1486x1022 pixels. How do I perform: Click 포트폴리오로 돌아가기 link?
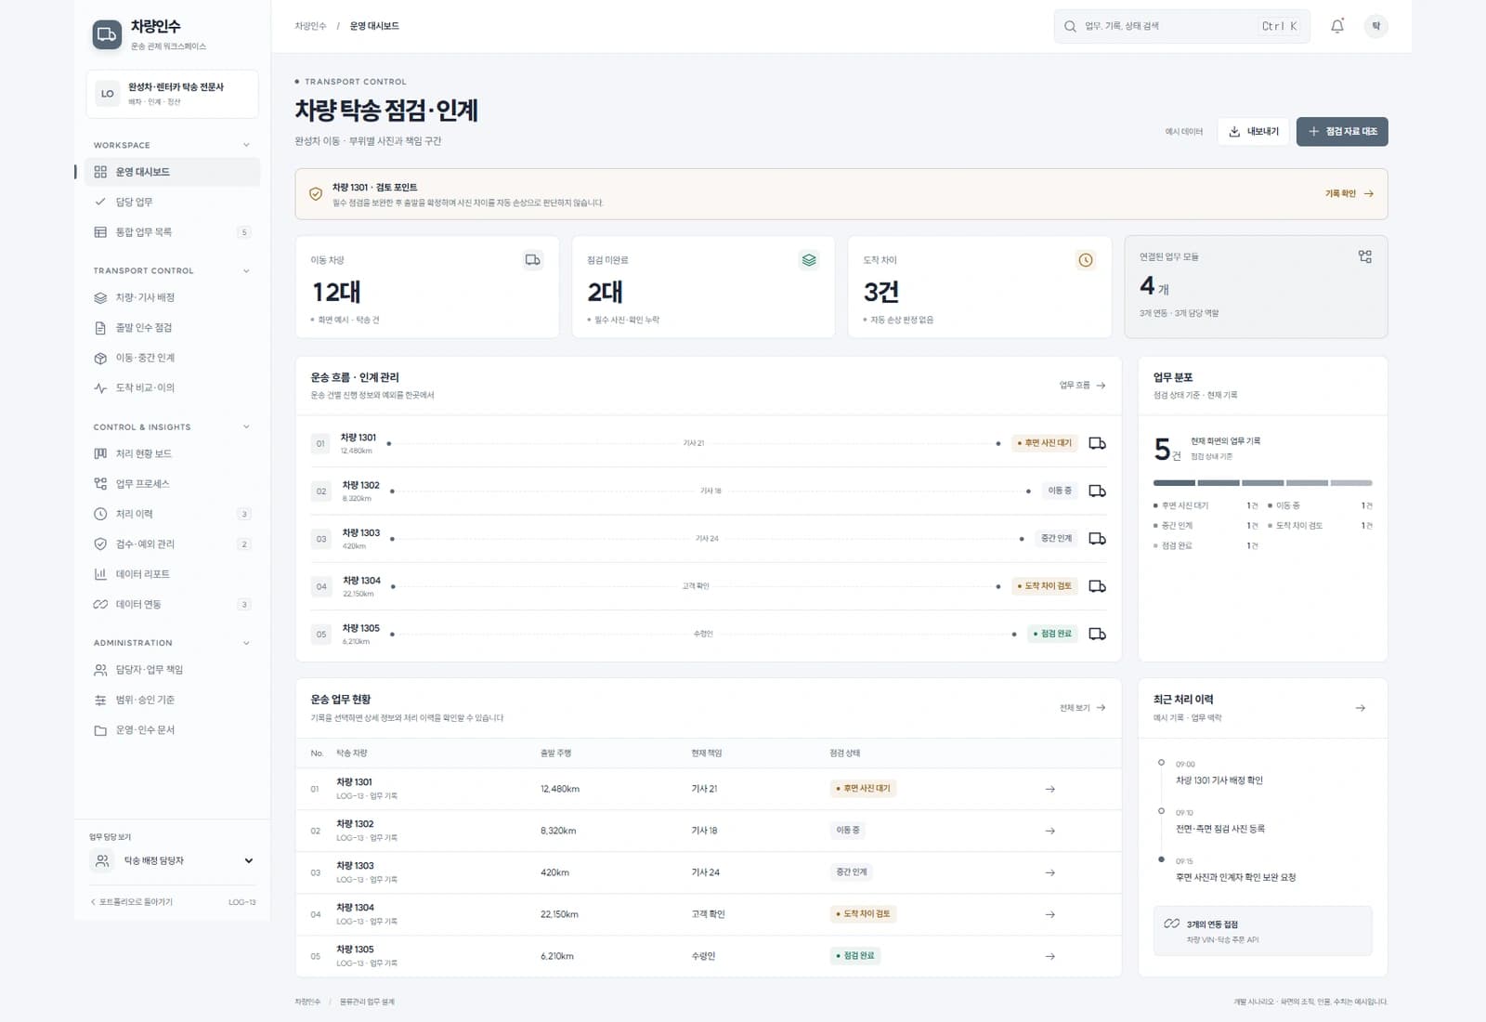point(131,902)
